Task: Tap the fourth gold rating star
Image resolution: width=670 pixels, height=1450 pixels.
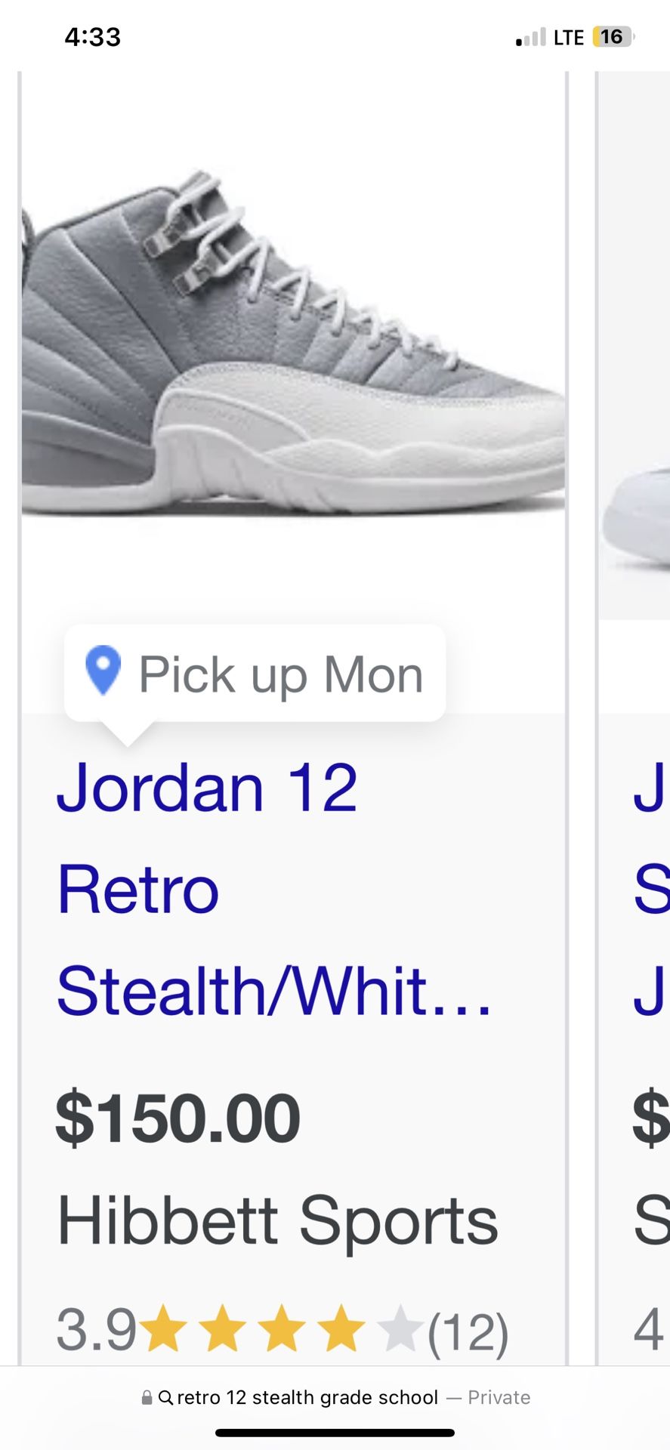Action: click(341, 1328)
